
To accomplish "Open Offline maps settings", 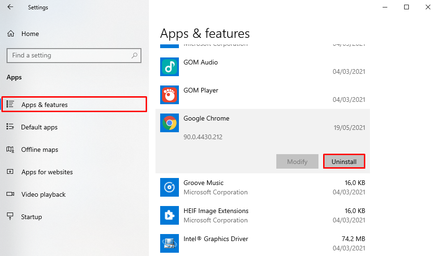I will [40, 149].
